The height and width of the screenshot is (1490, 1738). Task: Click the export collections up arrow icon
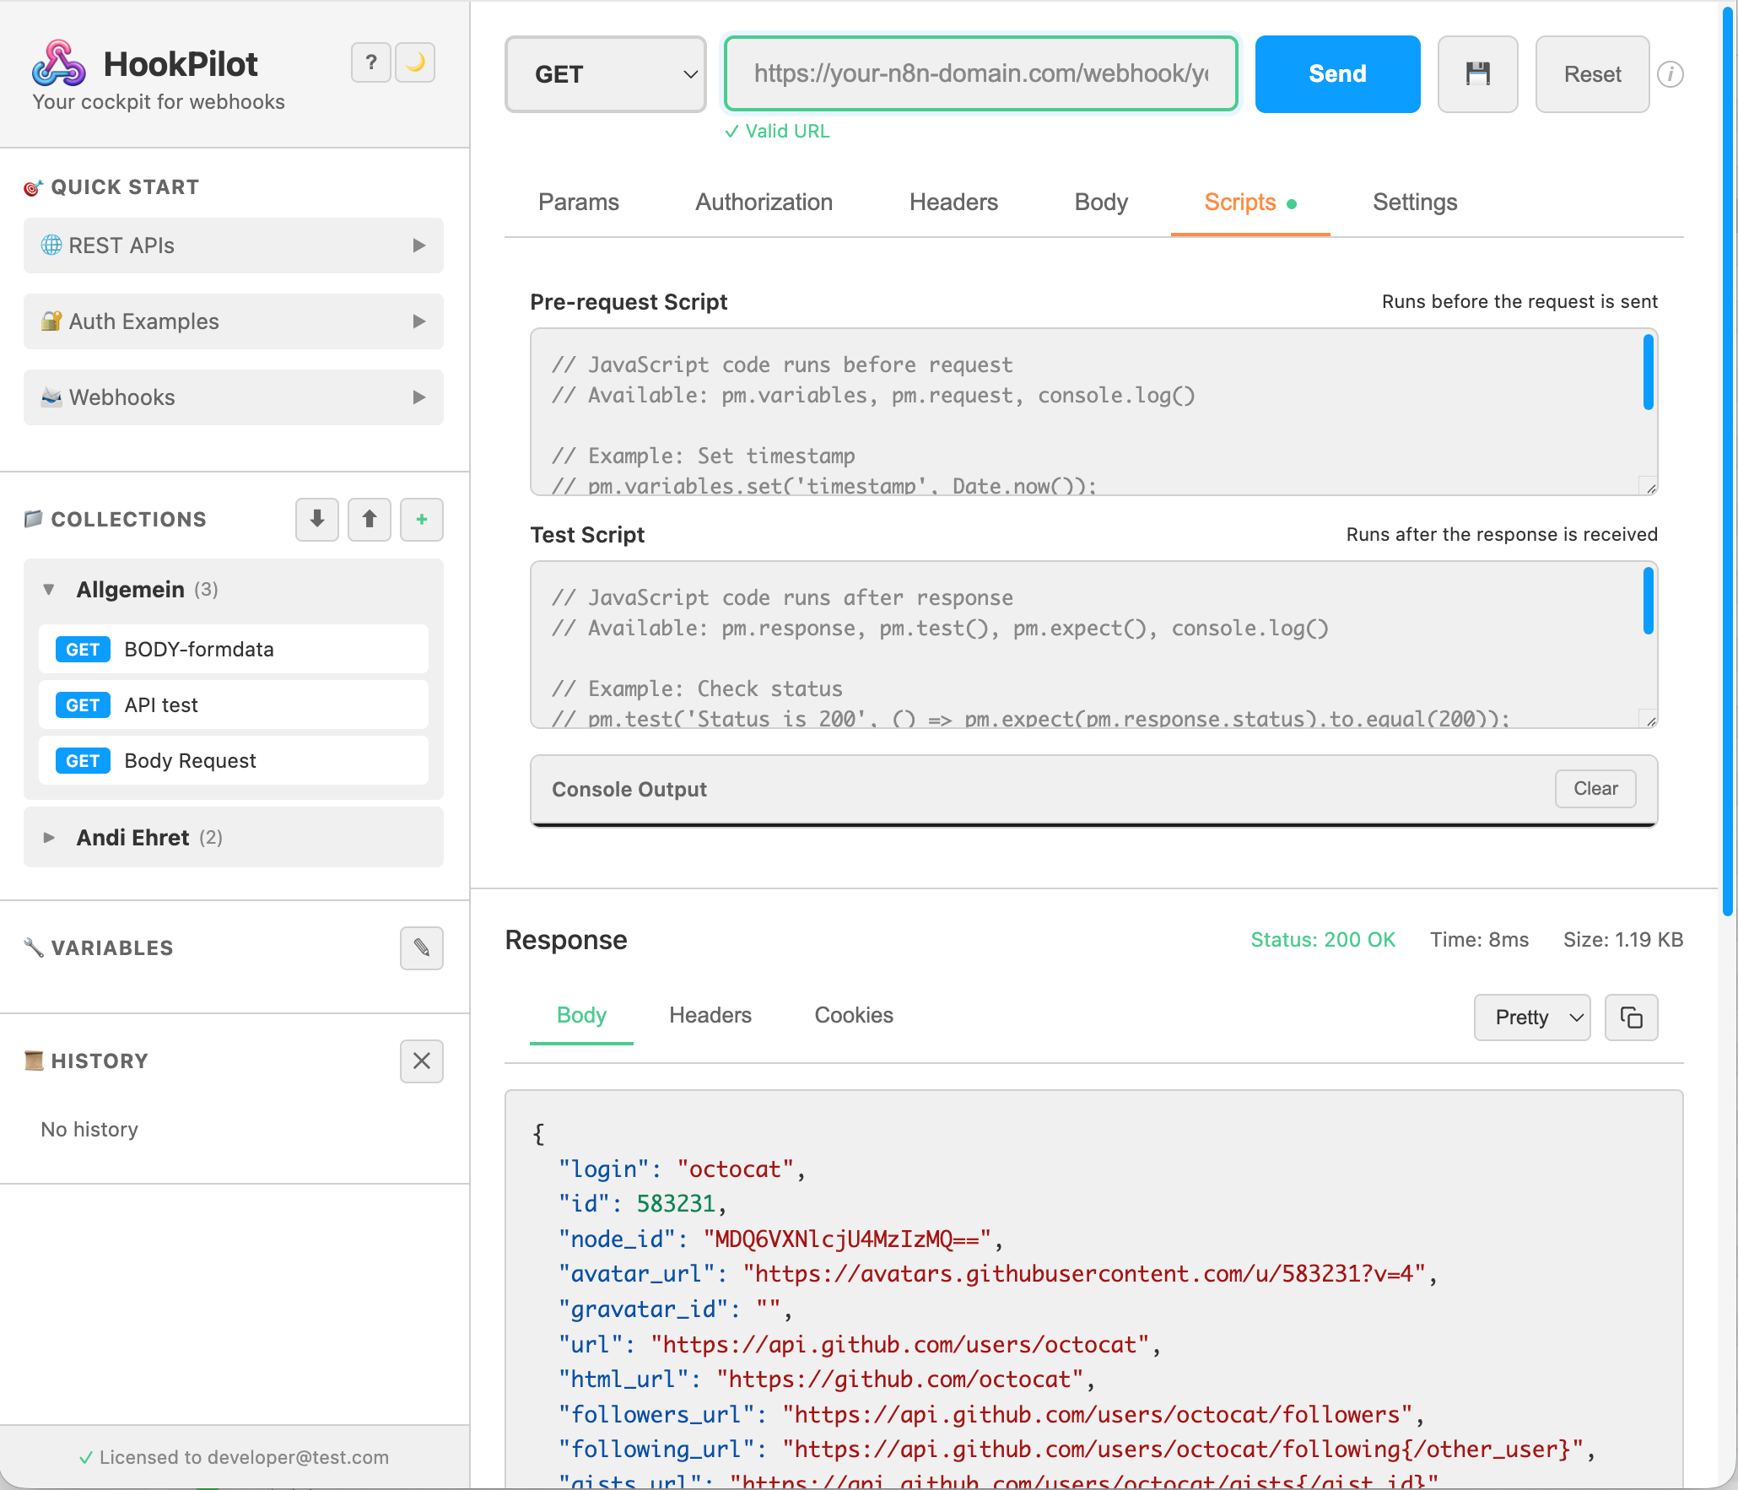click(370, 519)
